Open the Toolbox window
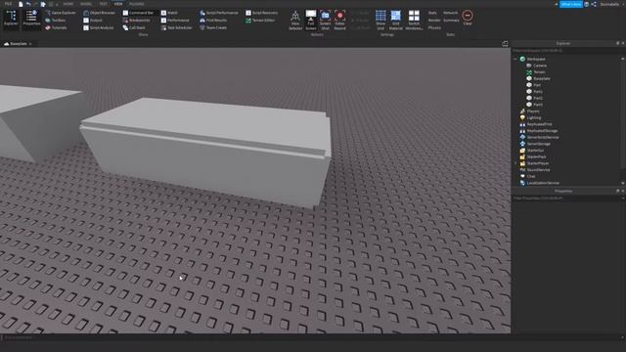Viewport: 626px width, 352px height. pyautogui.click(x=55, y=21)
